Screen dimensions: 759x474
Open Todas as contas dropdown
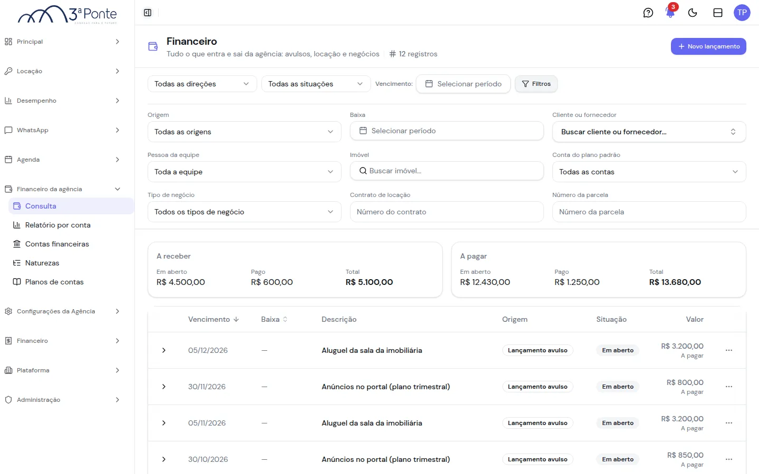649,172
